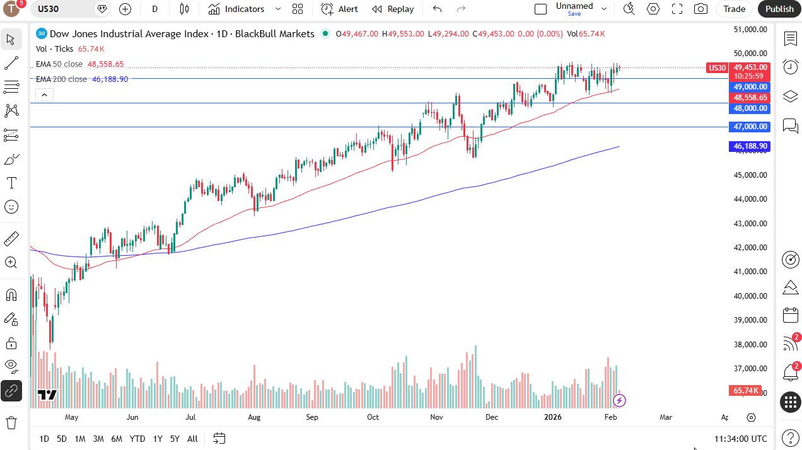Open the price scale settings gear
The width and height of the screenshot is (802, 450).
pyautogui.click(x=751, y=417)
